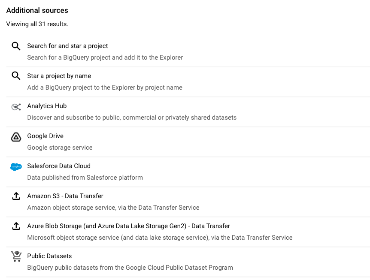Select Azure Blob Storage Data Transfer option
370x280 pixels.
click(x=188, y=232)
